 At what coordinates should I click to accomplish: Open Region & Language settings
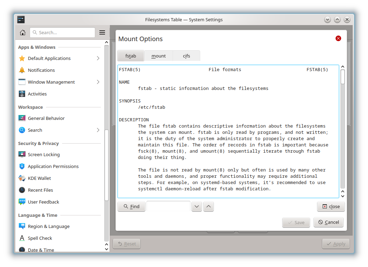(x=59, y=226)
